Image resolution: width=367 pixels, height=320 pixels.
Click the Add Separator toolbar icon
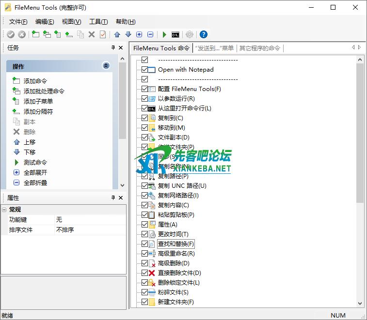coord(69,34)
